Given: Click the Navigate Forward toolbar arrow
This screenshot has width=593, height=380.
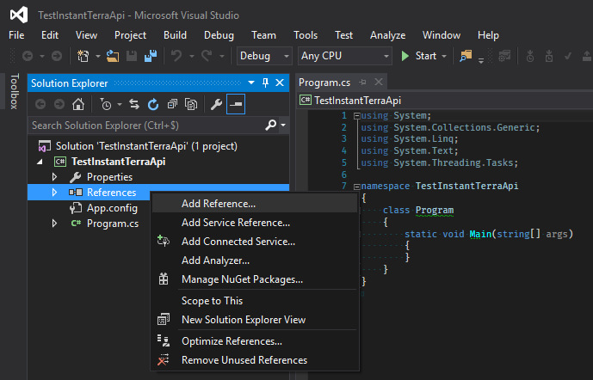Looking at the screenshot, I should click(x=57, y=56).
